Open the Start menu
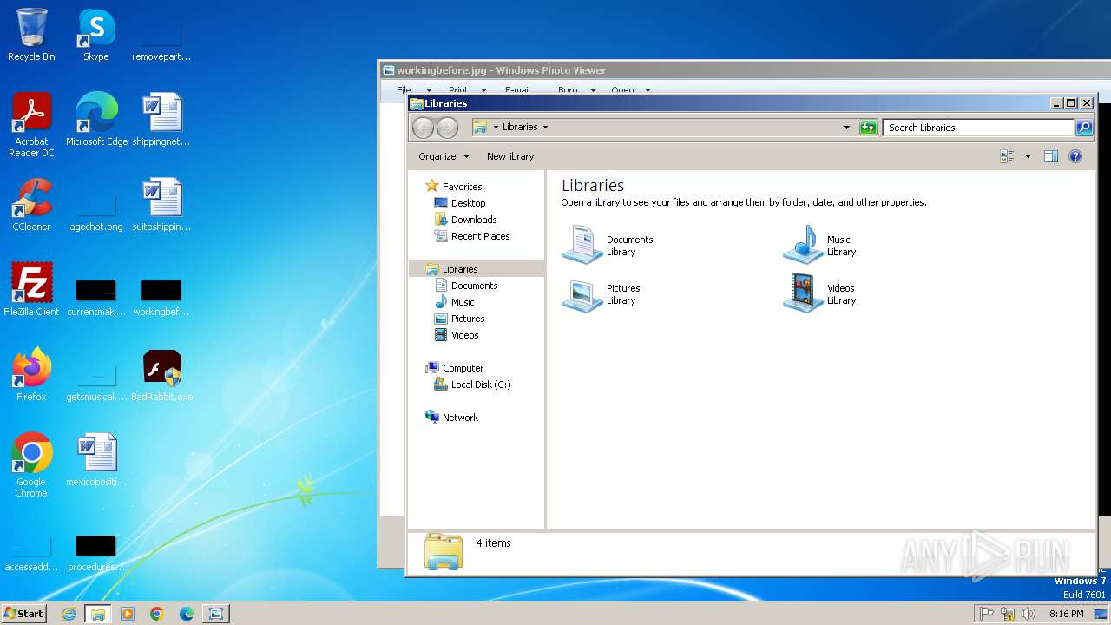 [24, 613]
